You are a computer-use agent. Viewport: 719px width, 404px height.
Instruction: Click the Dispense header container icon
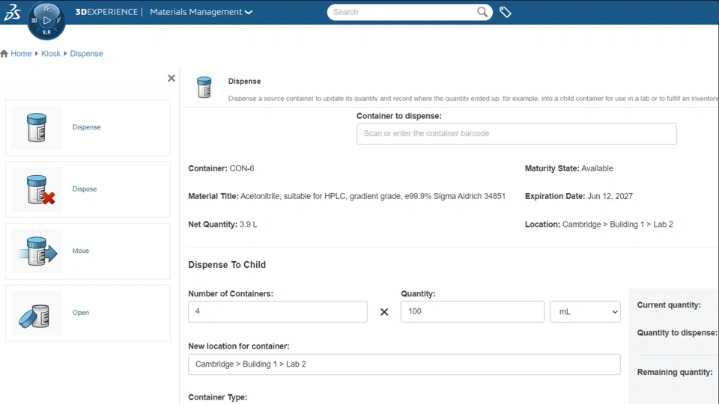[204, 87]
